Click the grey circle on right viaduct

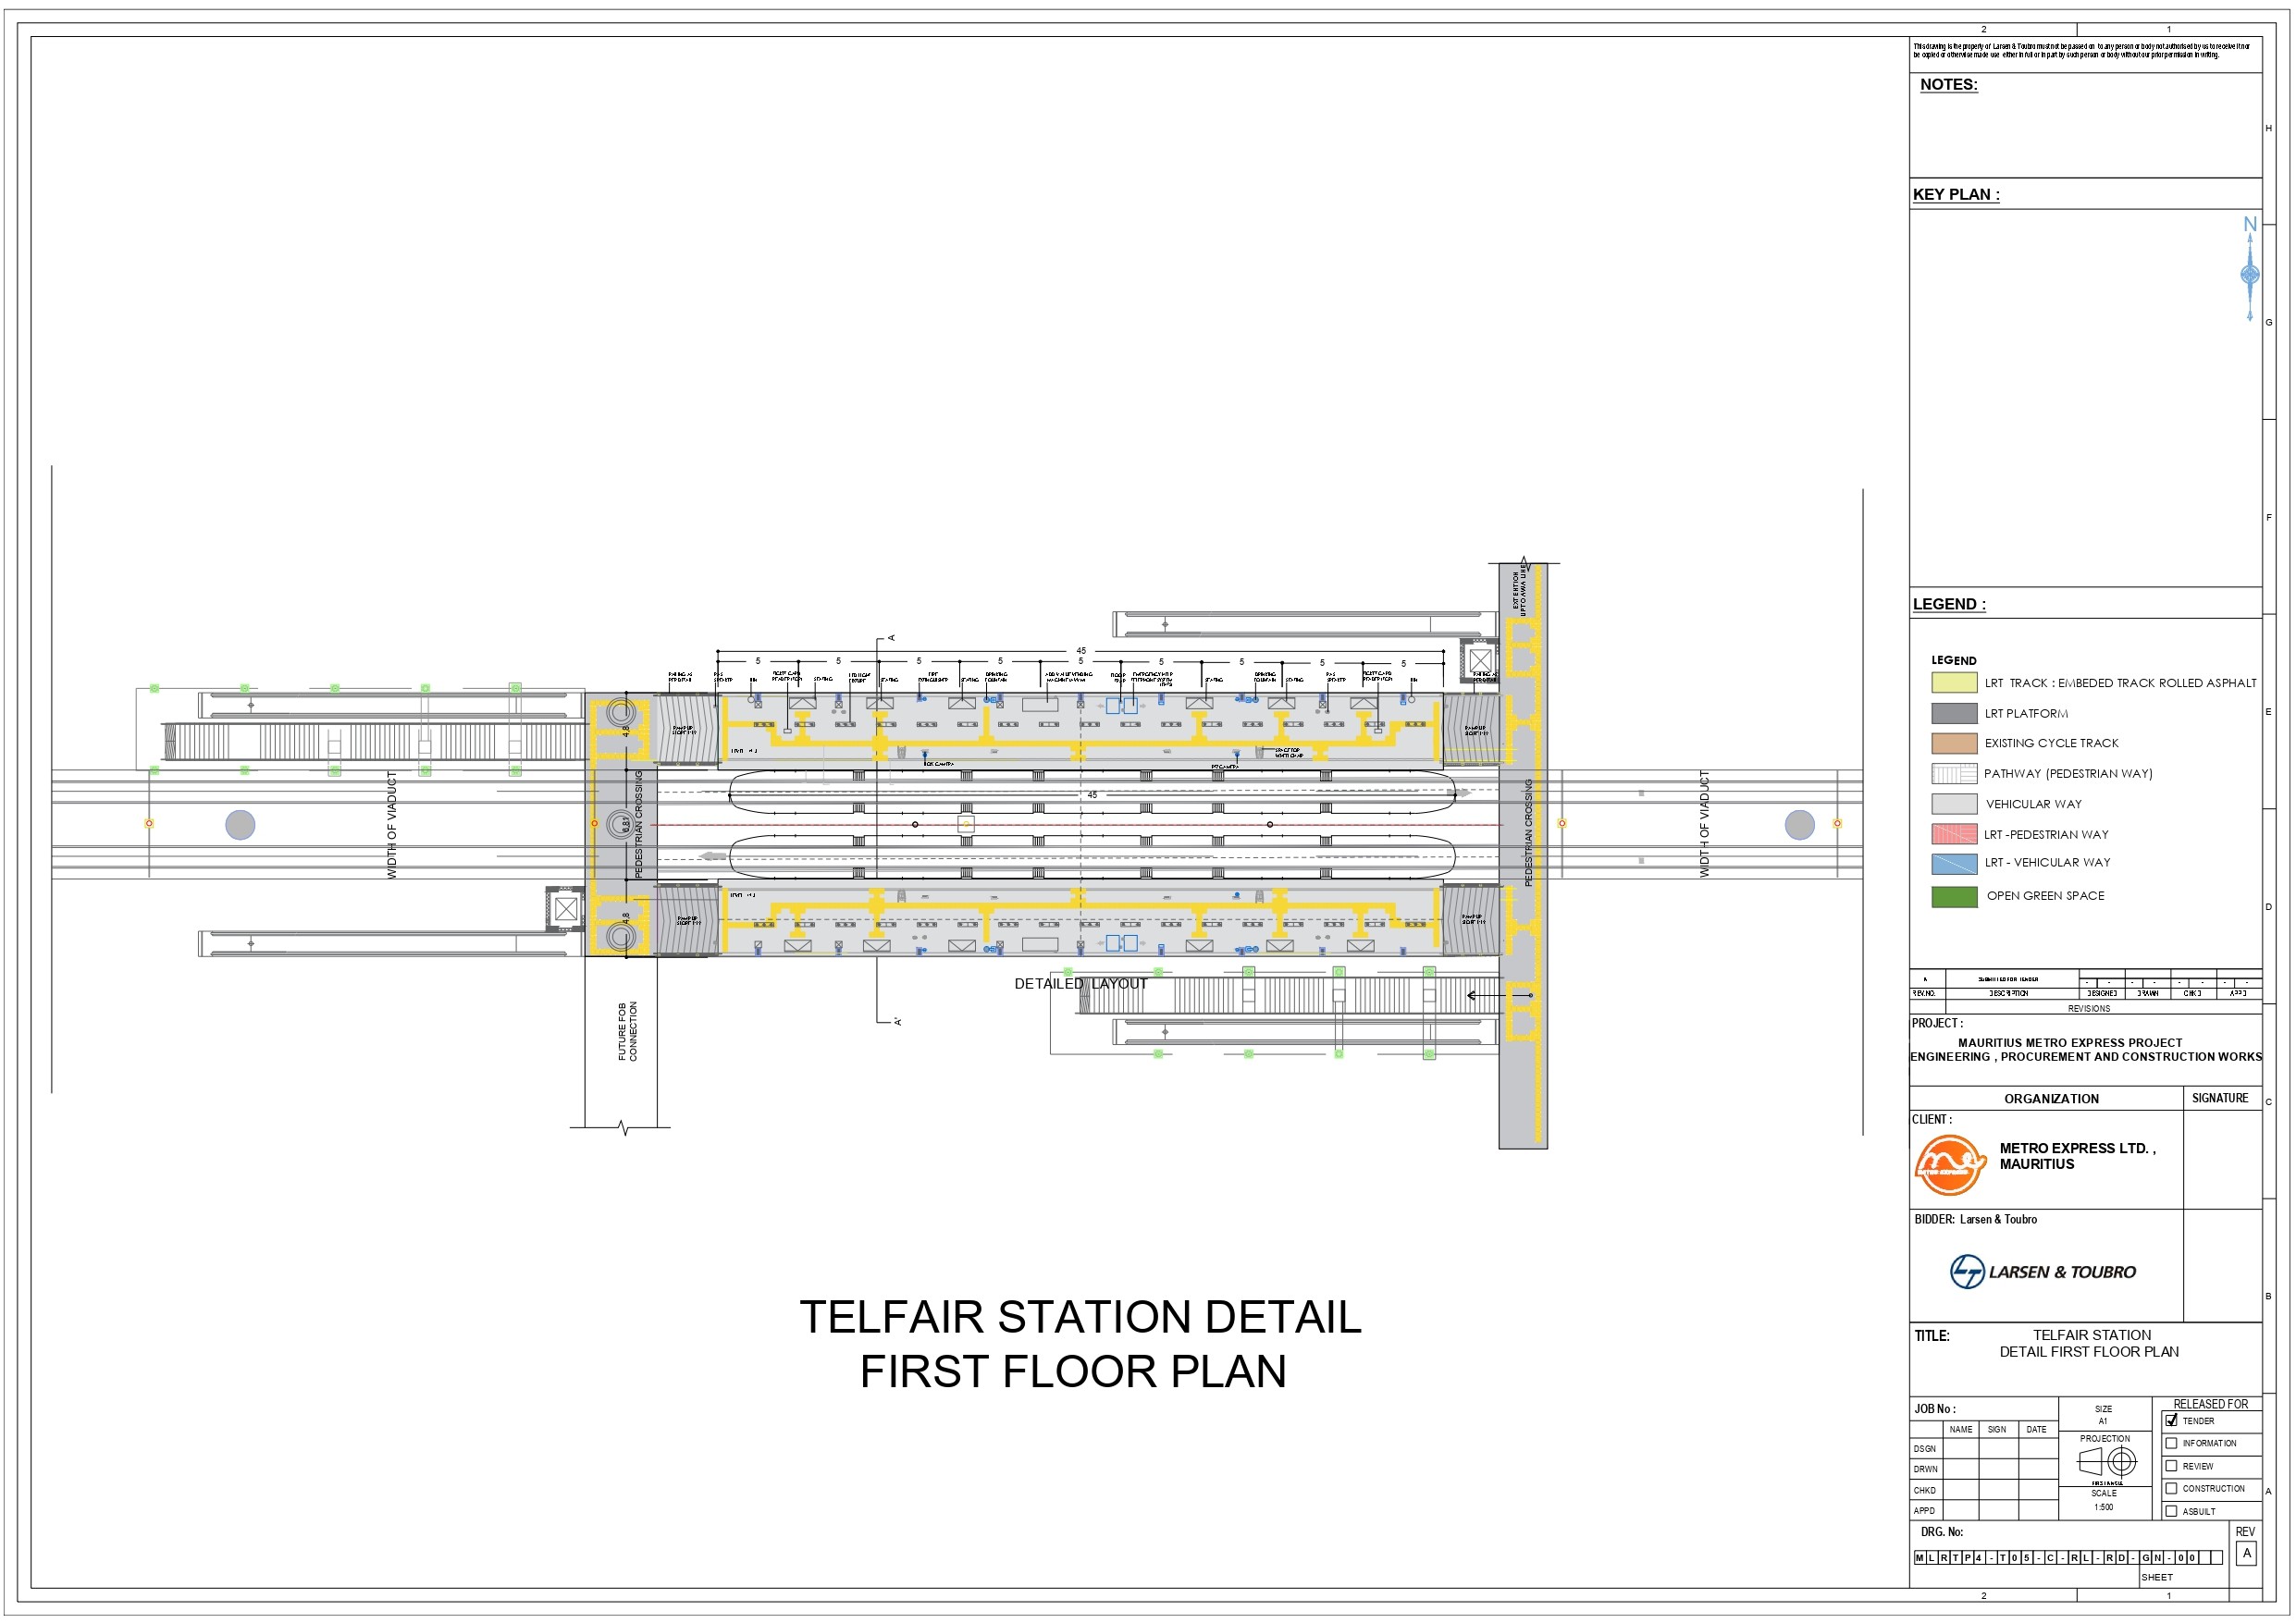1800,825
